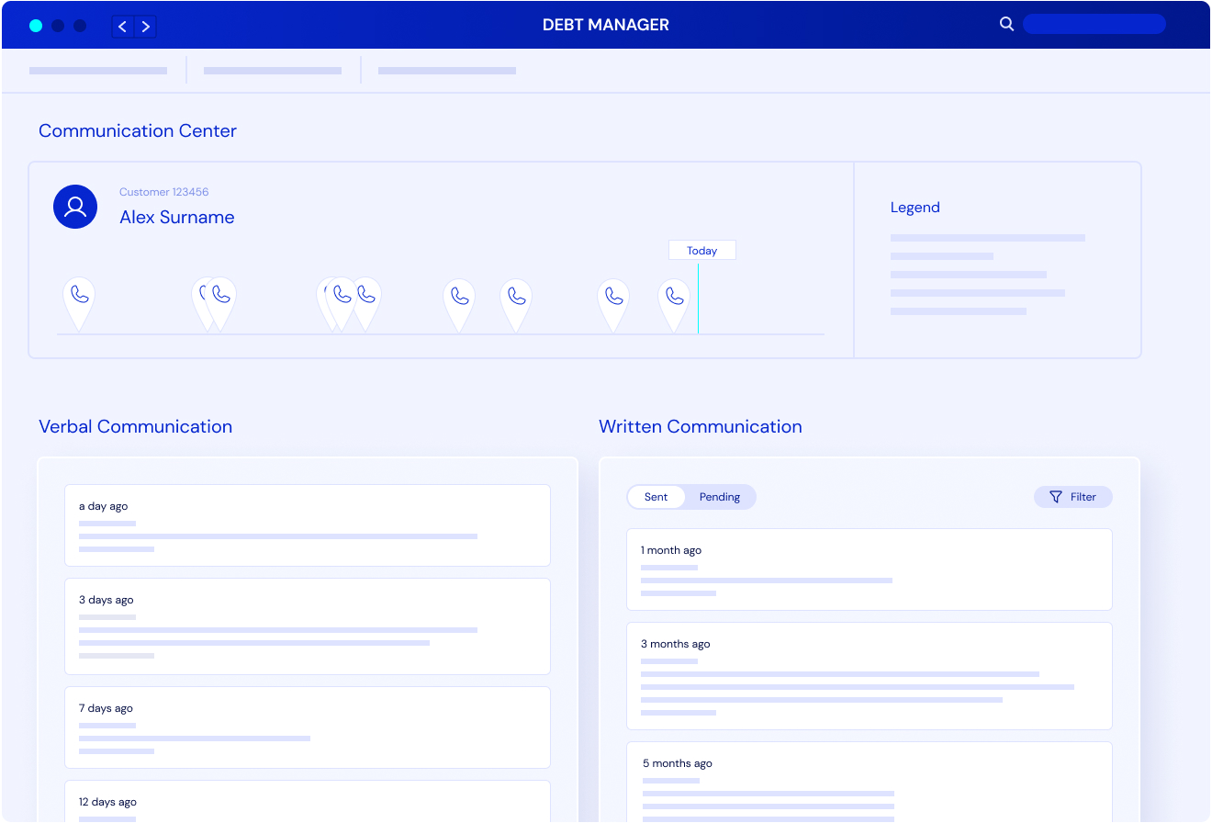Select the first navigation tab placeholder
The height and width of the screenshot is (823, 1212).
tap(98, 71)
